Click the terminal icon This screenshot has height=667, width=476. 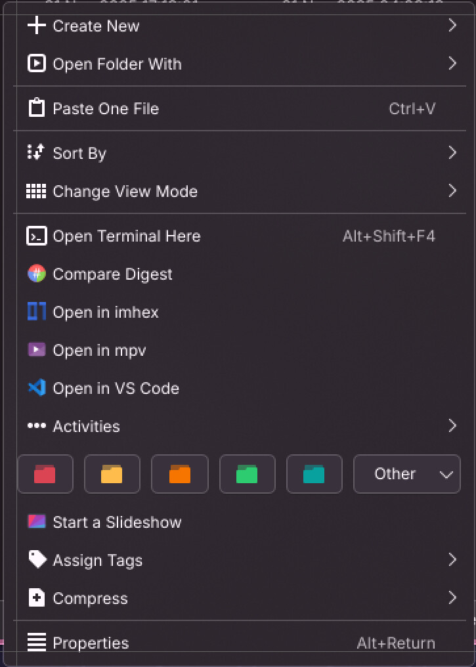[36, 236]
